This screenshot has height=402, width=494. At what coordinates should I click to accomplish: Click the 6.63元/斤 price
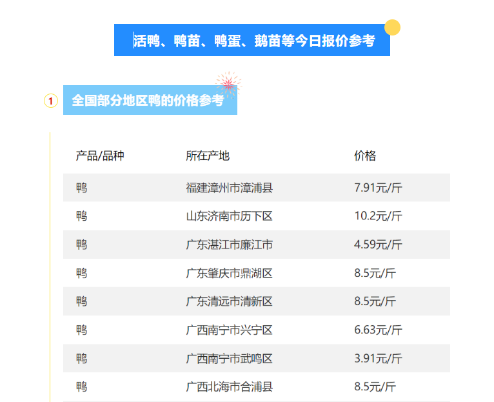(x=378, y=330)
